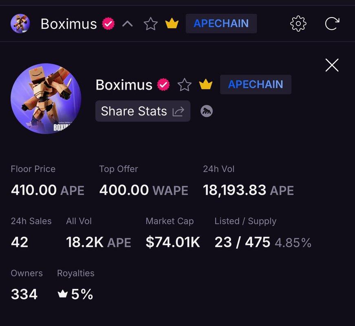The width and height of the screenshot is (355, 326).
Task: Click the small Boximus avatar beside the collection title
Action: click(x=20, y=24)
